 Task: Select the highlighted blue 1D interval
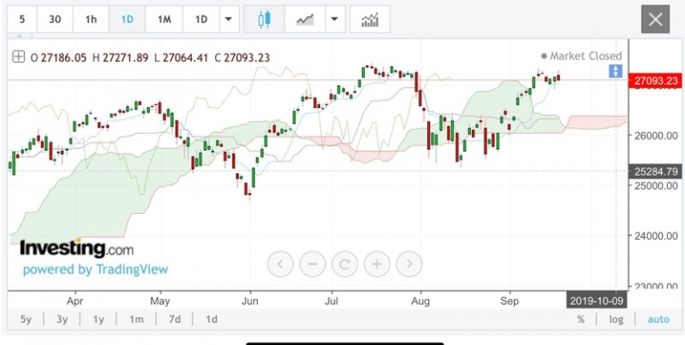[x=128, y=20]
